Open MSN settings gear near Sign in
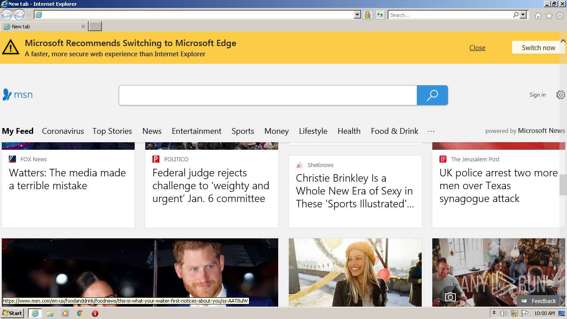567x319 pixels. (x=561, y=95)
